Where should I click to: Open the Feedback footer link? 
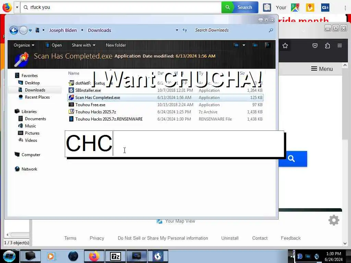(291, 238)
